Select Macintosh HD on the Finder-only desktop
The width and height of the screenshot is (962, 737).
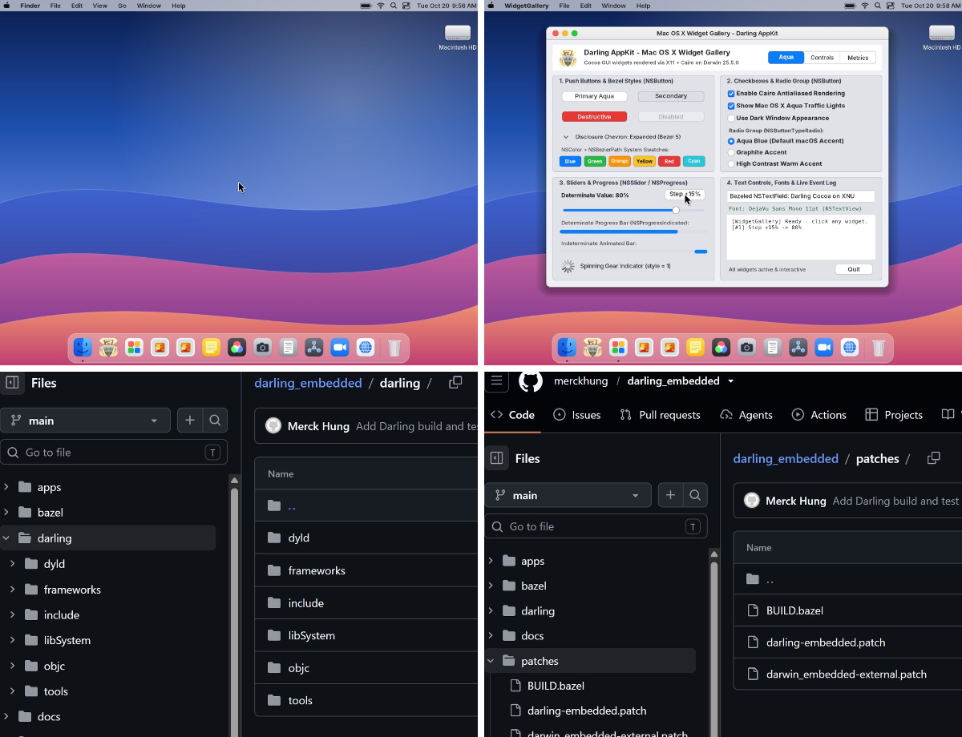[x=458, y=38]
